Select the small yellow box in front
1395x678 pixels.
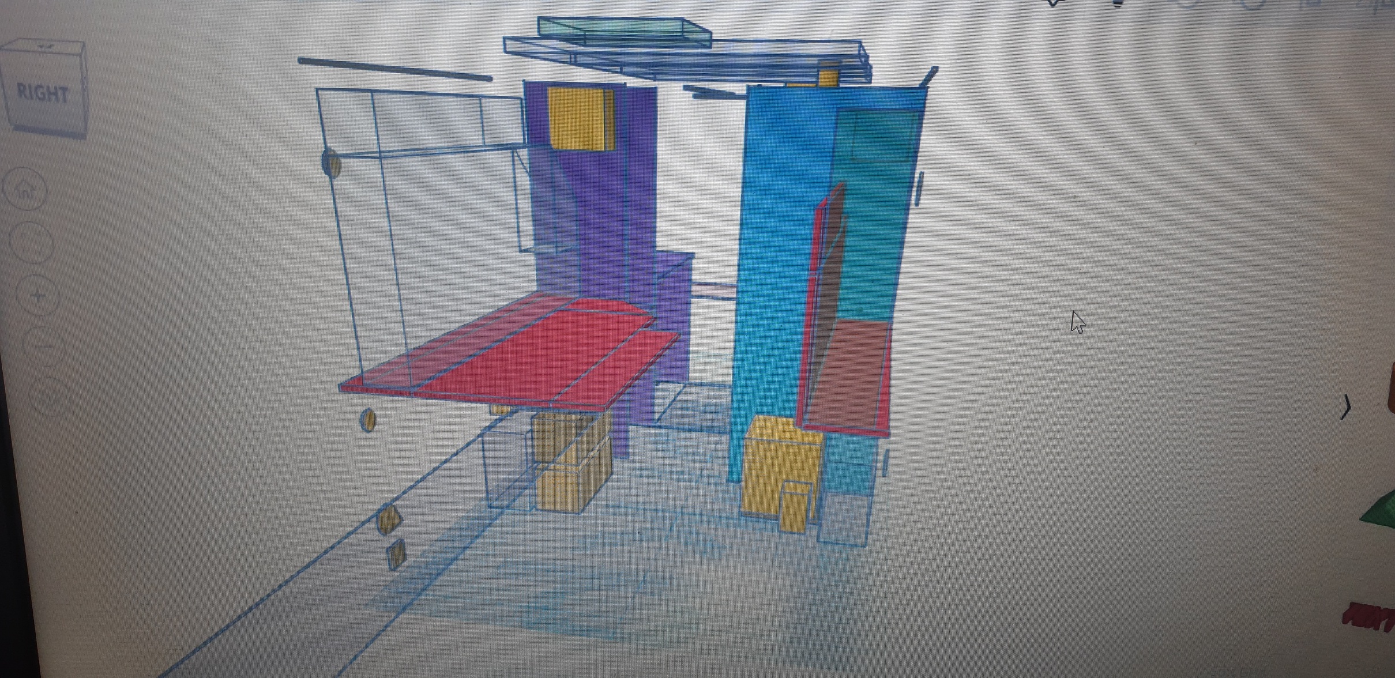[796, 507]
